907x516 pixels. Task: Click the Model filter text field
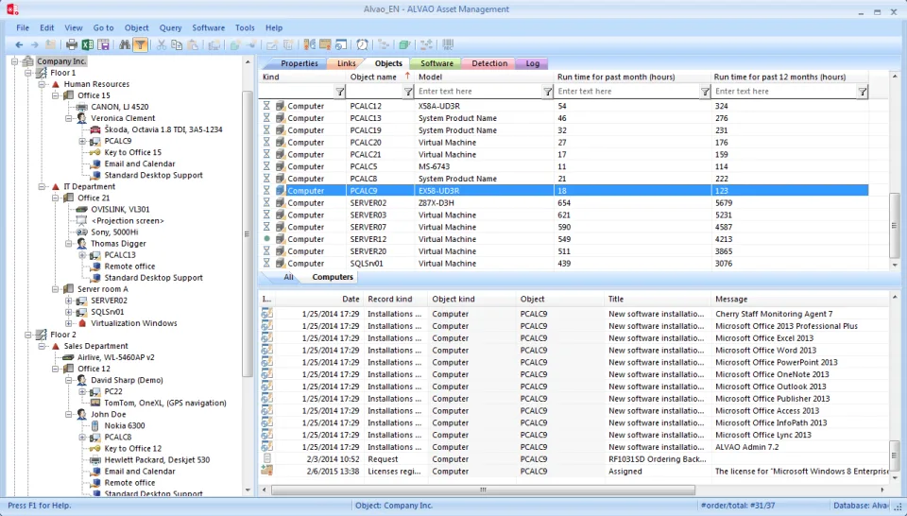click(x=479, y=92)
